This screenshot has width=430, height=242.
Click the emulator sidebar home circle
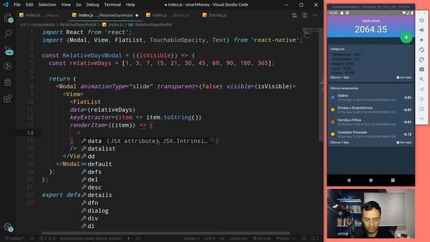coord(422,99)
